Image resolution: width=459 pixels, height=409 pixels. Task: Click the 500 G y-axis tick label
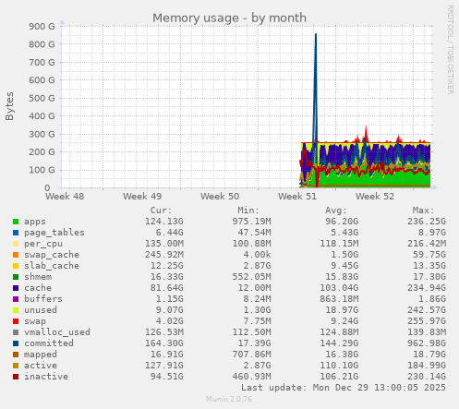42,98
